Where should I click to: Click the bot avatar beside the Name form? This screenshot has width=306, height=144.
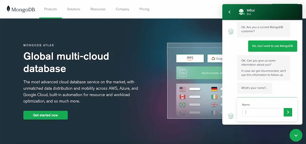pos(231,116)
